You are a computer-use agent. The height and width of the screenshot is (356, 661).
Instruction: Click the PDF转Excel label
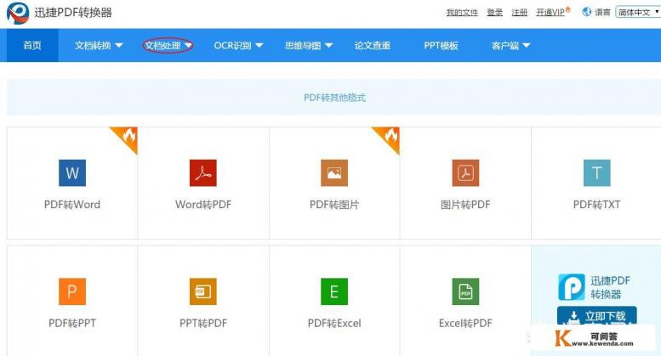point(334,323)
